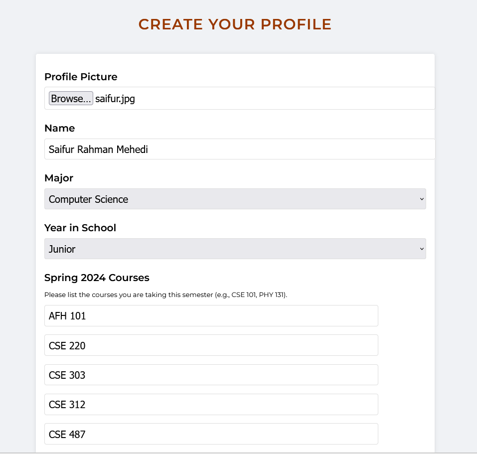
Task: Click the saifur.jpg file name
Action: pos(115,99)
